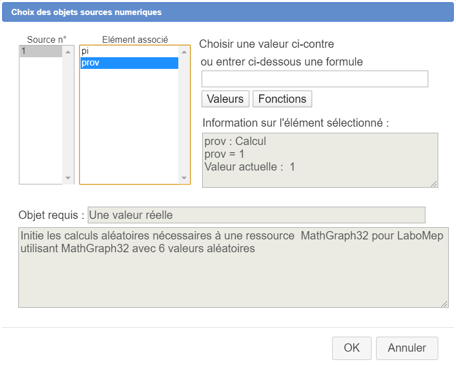The height and width of the screenshot is (365, 456).
Task: Select "pi" in Elément associé list
Action: 129,51
